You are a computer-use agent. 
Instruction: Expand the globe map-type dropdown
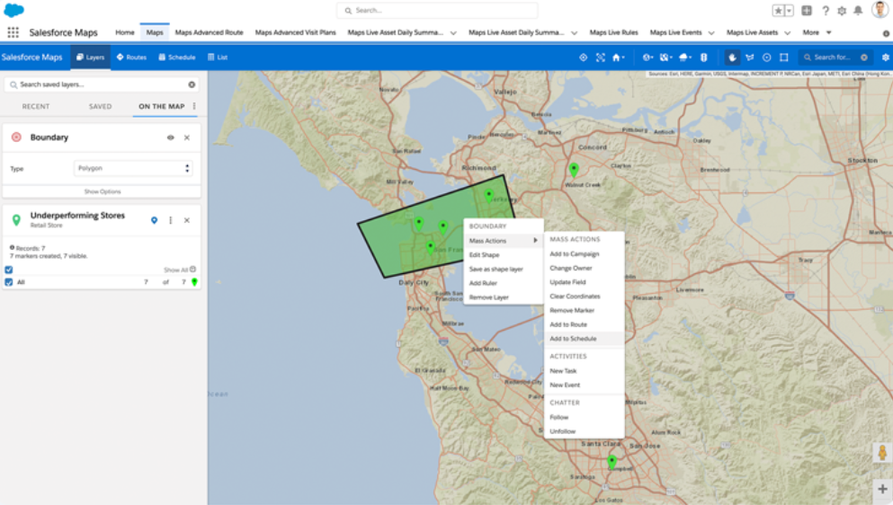point(648,57)
